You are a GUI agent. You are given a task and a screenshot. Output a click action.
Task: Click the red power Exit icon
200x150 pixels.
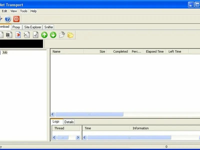pos(16,19)
